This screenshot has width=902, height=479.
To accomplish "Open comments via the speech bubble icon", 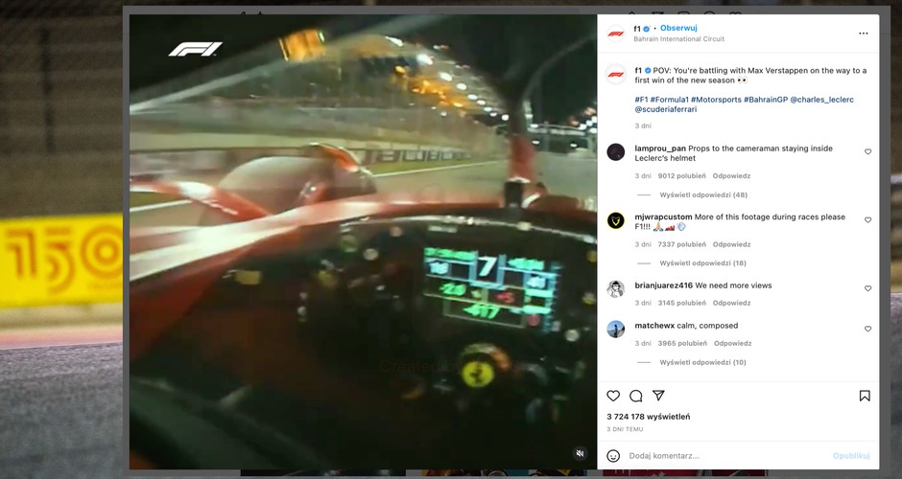I will click(635, 396).
